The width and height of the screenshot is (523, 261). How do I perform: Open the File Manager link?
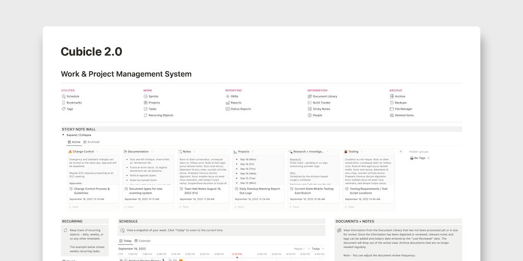pyautogui.click(x=403, y=109)
